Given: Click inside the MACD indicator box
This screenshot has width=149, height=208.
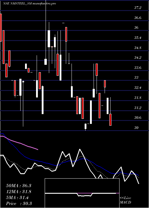Looking at the screenshot, I should click(82, 193).
